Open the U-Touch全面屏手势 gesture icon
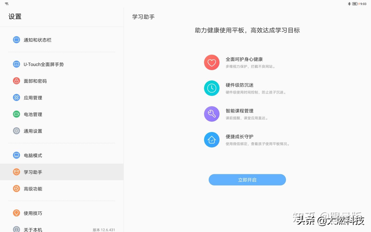Viewport: 371px width, 232px height. (x=16, y=64)
